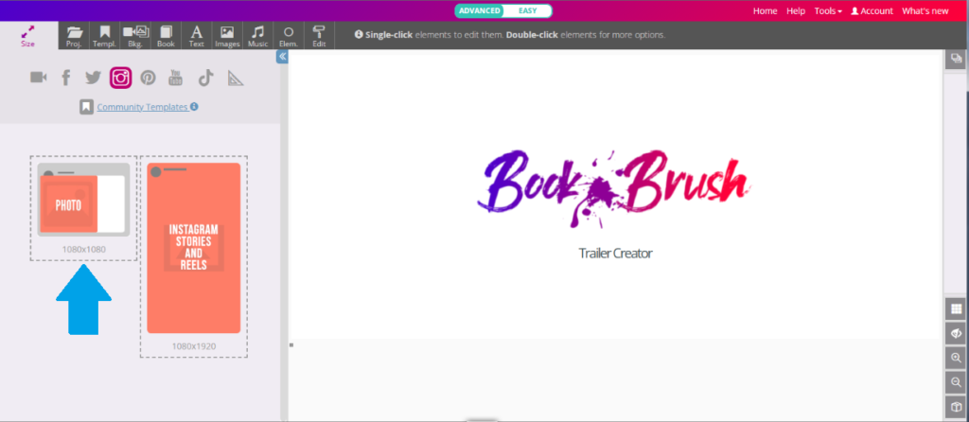Open the Images tool
This screenshot has height=422, width=969.
pyautogui.click(x=227, y=36)
